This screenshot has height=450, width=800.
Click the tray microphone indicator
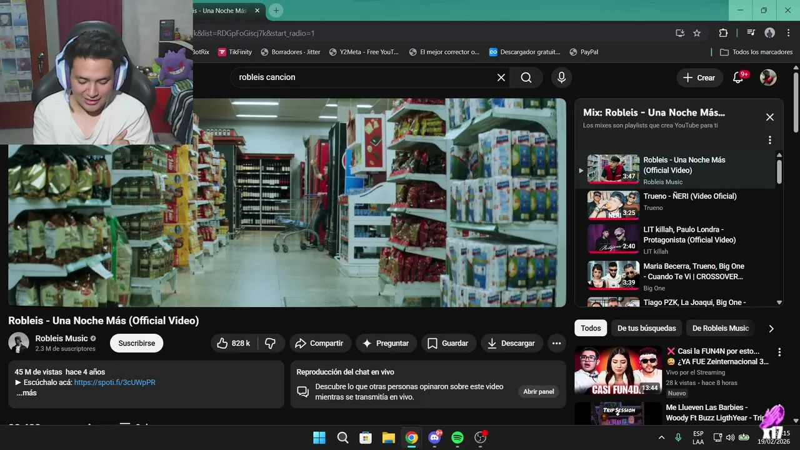pos(678,437)
